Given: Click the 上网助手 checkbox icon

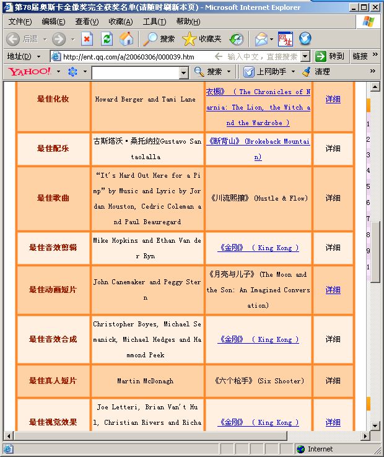Looking at the screenshot, I should (249, 72).
